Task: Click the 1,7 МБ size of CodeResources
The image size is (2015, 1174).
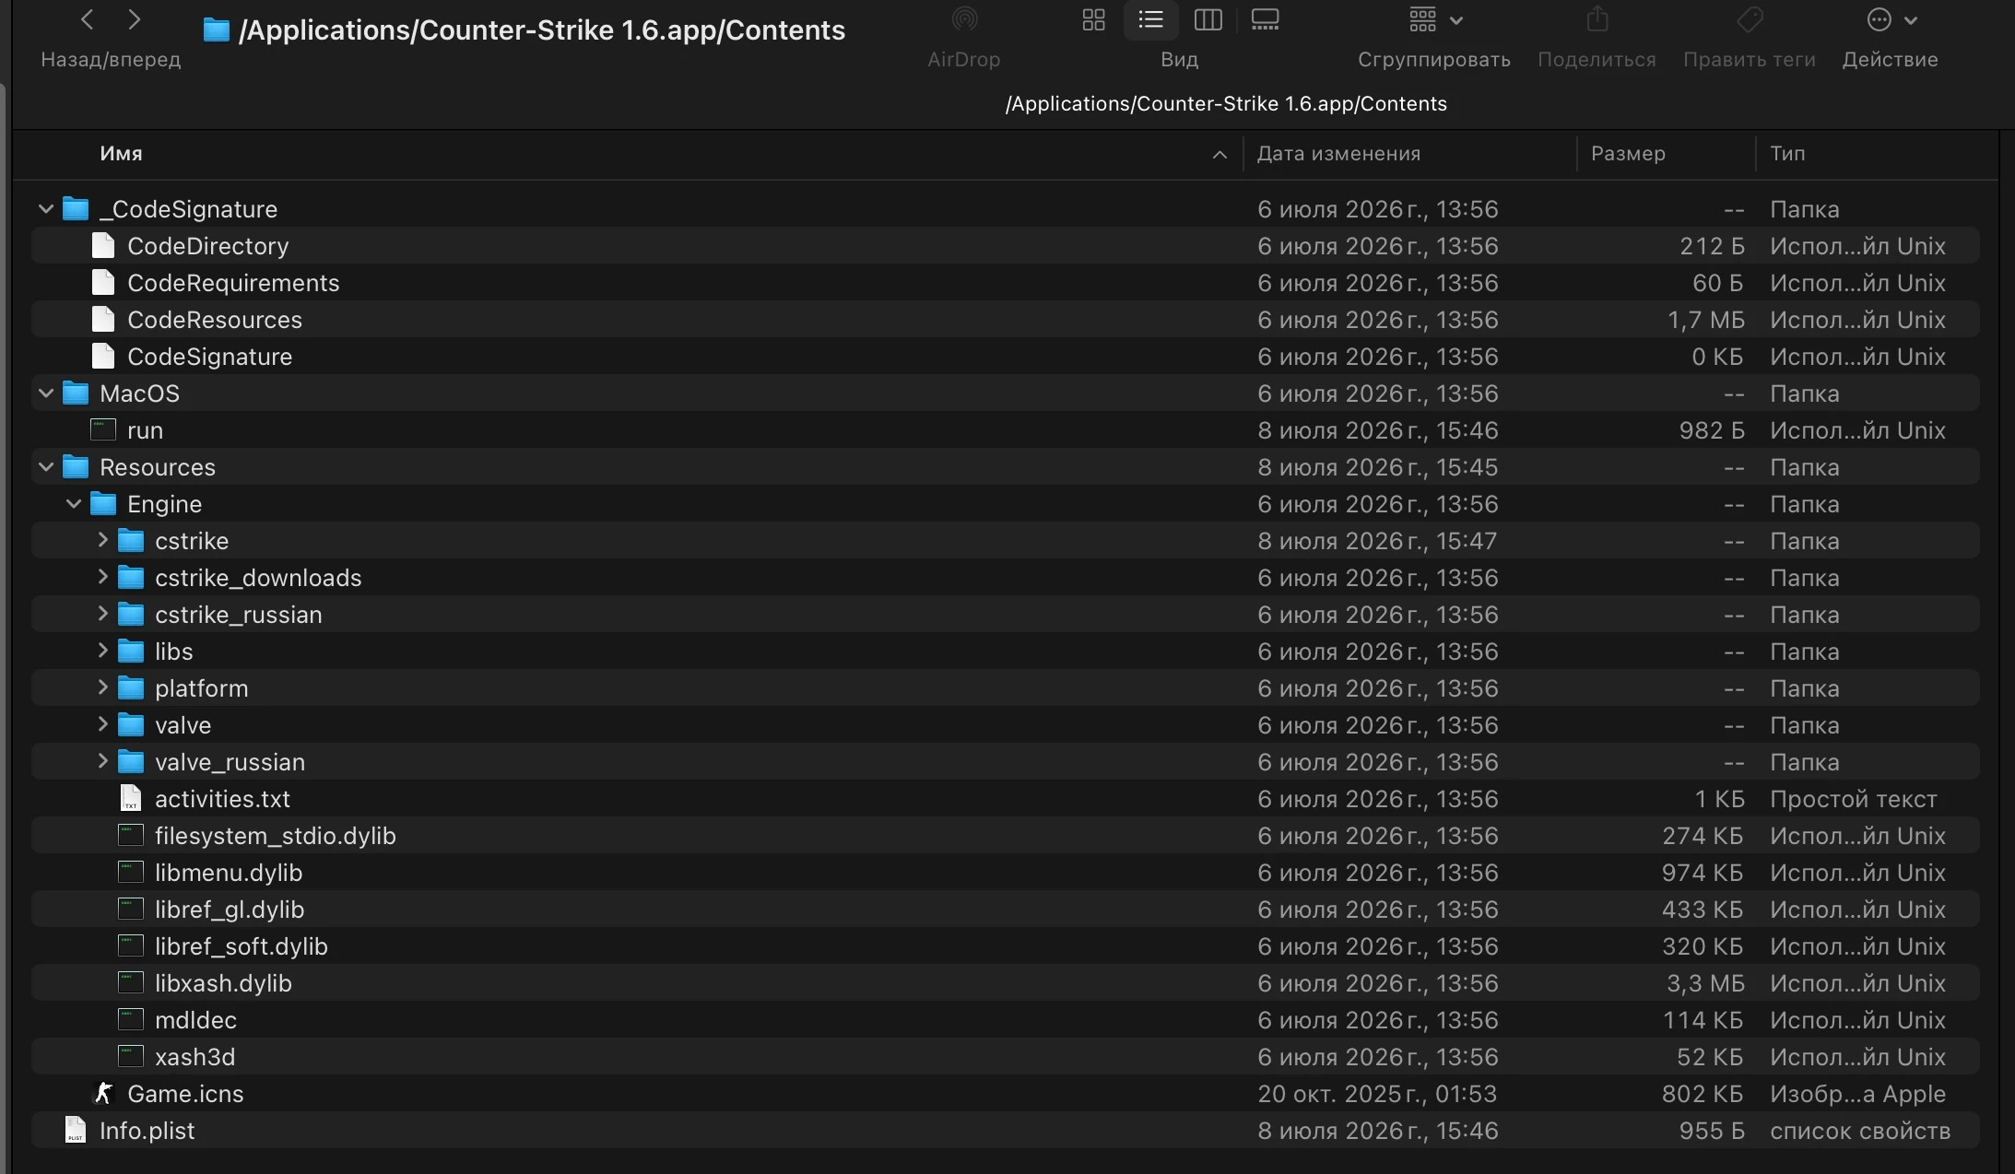Action: 1706,320
